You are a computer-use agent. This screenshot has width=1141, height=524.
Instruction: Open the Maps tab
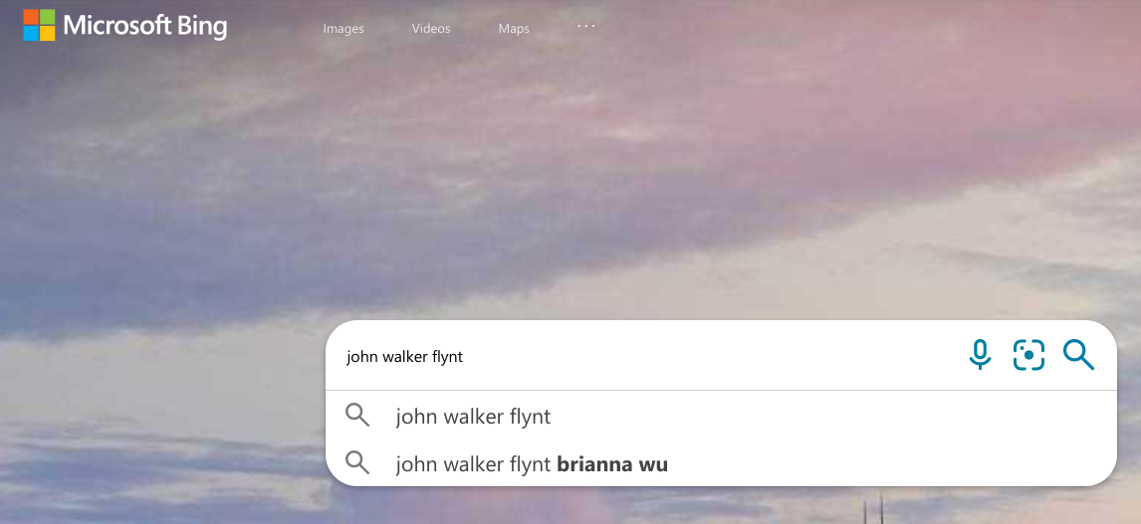[x=514, y=29]
